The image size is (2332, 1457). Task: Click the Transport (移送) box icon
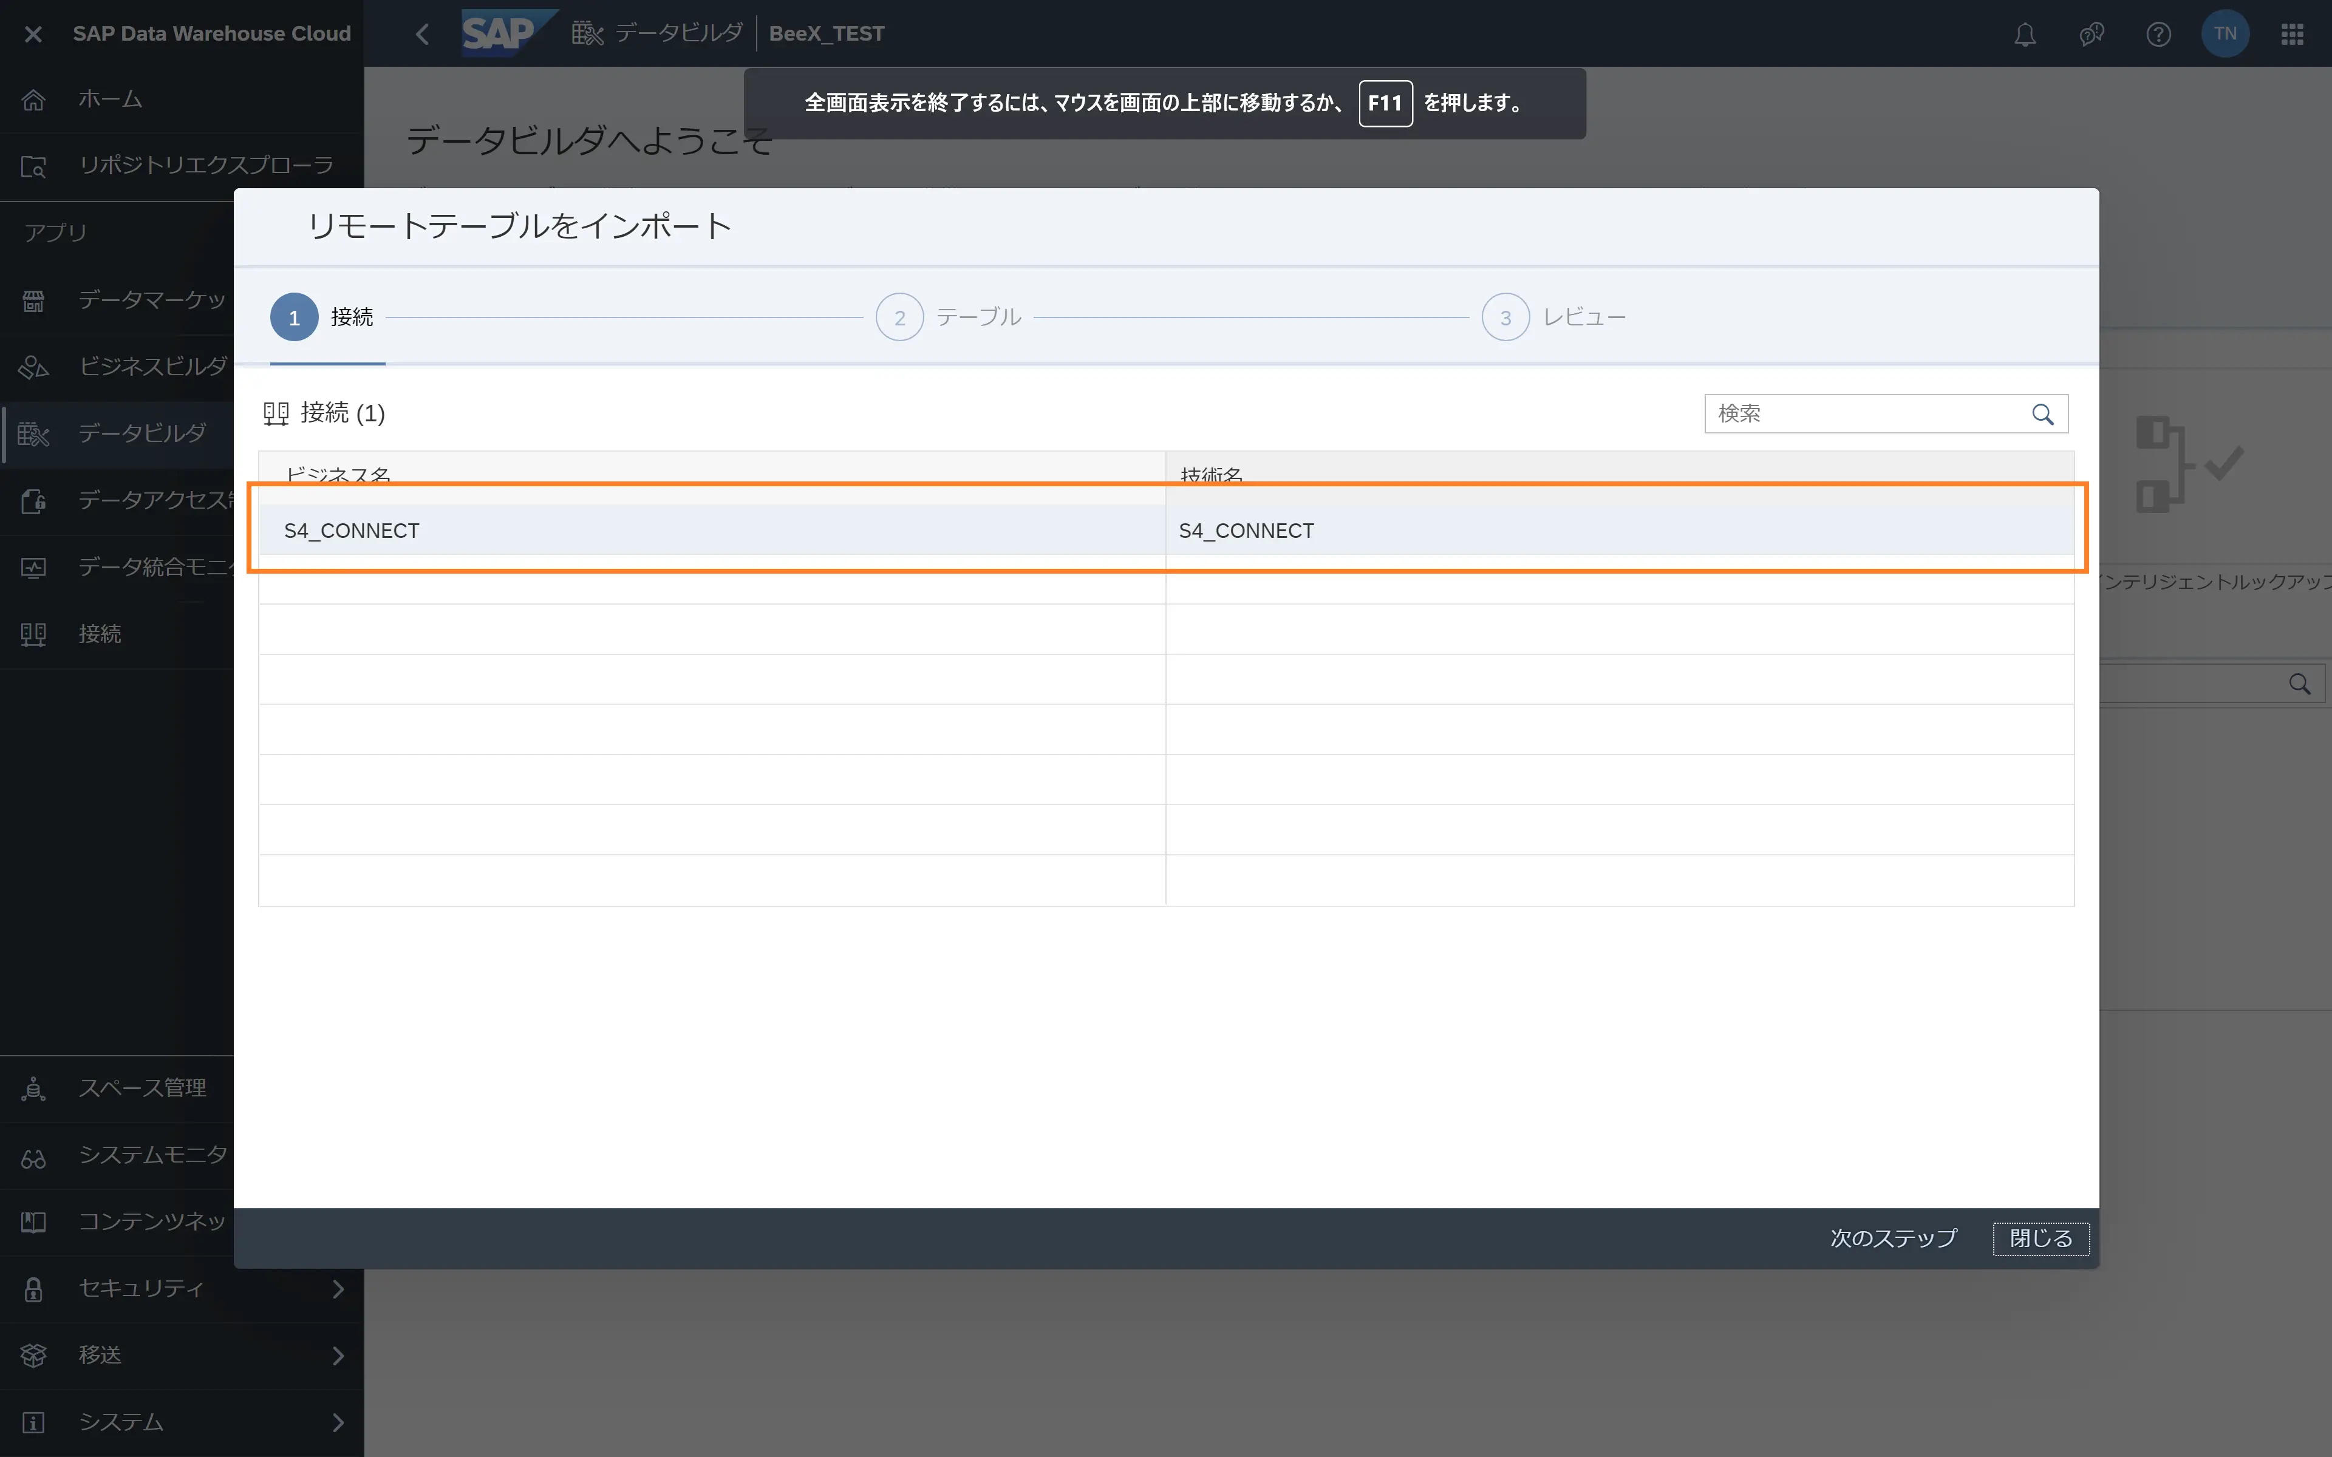tap(34, 1356)
